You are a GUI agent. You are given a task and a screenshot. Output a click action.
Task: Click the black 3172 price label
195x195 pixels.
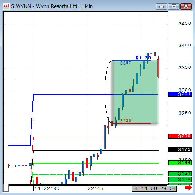[x=180, y=150]
